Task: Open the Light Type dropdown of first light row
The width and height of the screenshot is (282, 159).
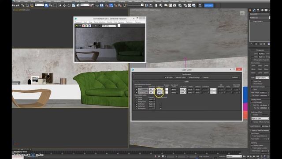Action: pyautogui.click(x=152, y=89)
